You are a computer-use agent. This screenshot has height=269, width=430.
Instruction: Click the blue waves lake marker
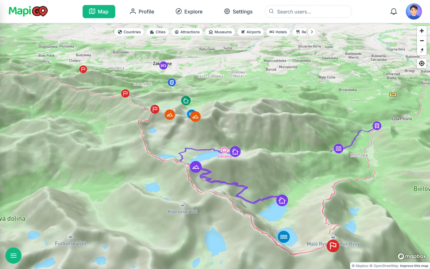(x=284, y=237)
